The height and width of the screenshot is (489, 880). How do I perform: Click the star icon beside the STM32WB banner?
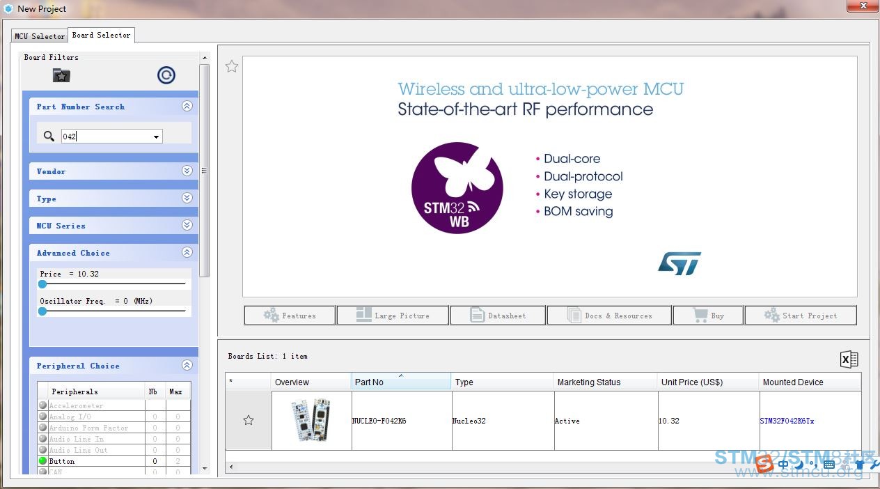[x=232, y=66]
